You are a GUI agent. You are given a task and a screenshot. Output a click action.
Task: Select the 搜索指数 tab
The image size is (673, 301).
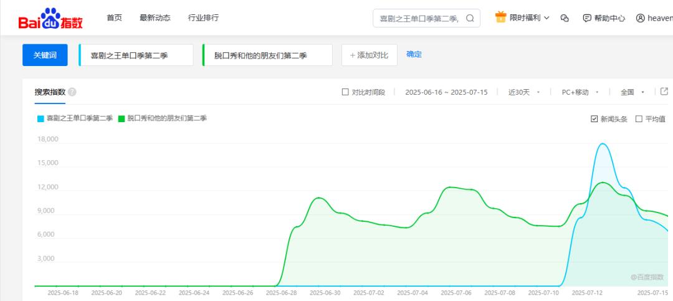50,92
